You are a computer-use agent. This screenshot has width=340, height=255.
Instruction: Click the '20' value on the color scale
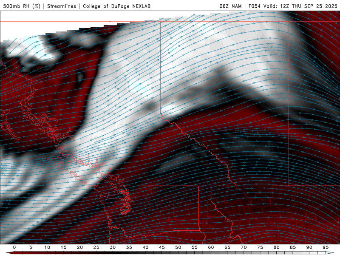[x=80, y=247]
